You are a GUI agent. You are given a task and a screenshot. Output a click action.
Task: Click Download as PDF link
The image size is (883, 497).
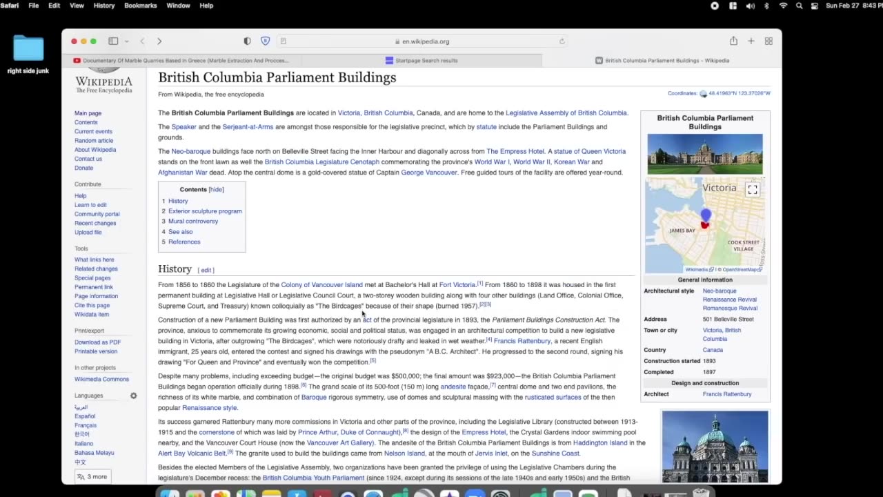point(97,342)
